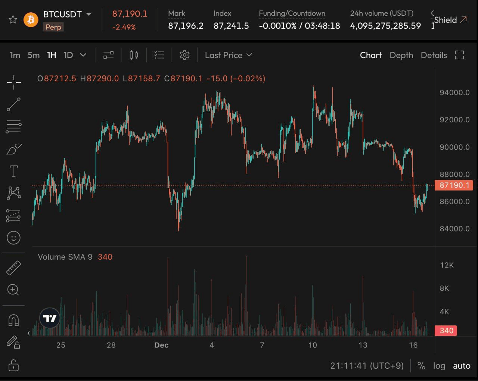Toggle log scale on price axis

coord(439,366)
